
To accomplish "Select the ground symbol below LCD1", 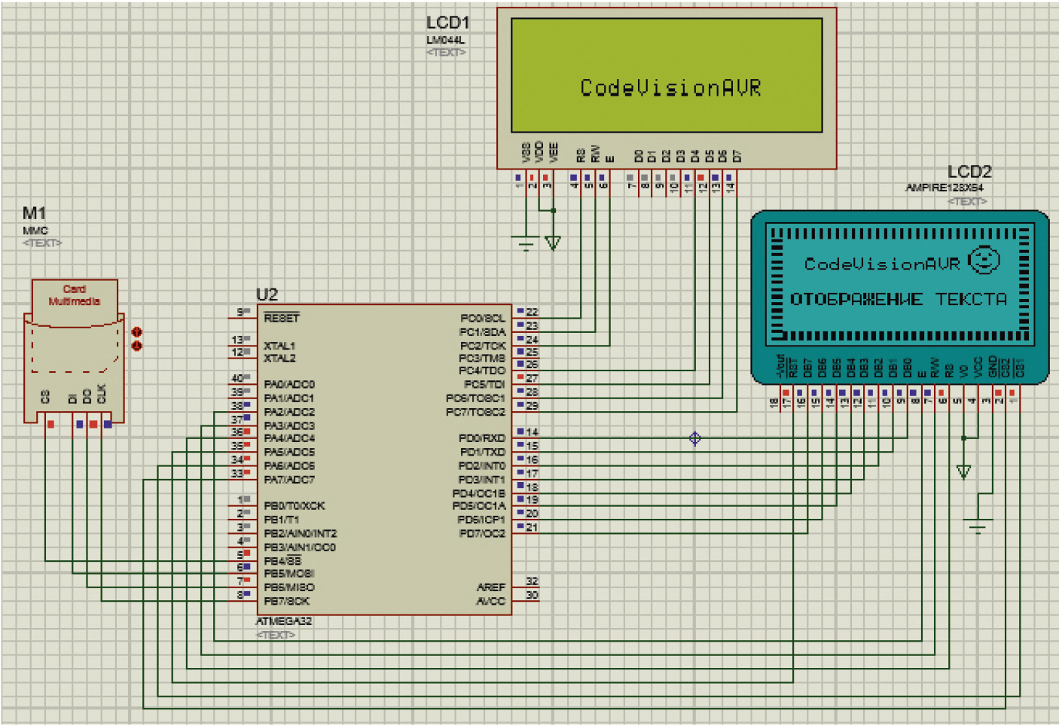I will pyautogui.click(x=525, y=244).
